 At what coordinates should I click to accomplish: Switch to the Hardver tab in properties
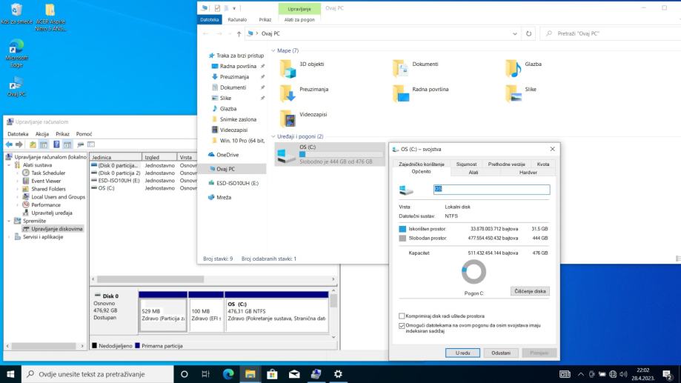[x=528, y=173]
